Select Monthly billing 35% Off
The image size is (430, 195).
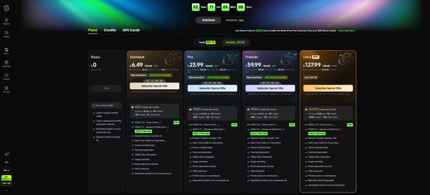click(236, 42)
